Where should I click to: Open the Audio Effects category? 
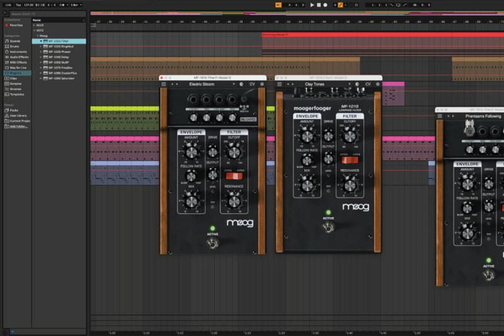17,57
